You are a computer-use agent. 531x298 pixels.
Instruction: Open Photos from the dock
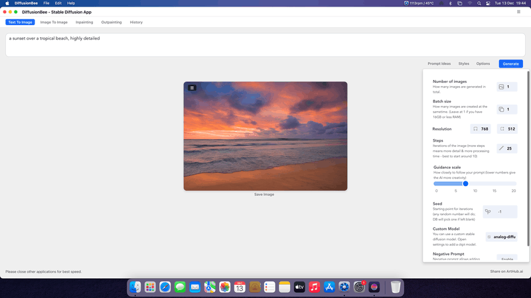click(x=224, y=287)
